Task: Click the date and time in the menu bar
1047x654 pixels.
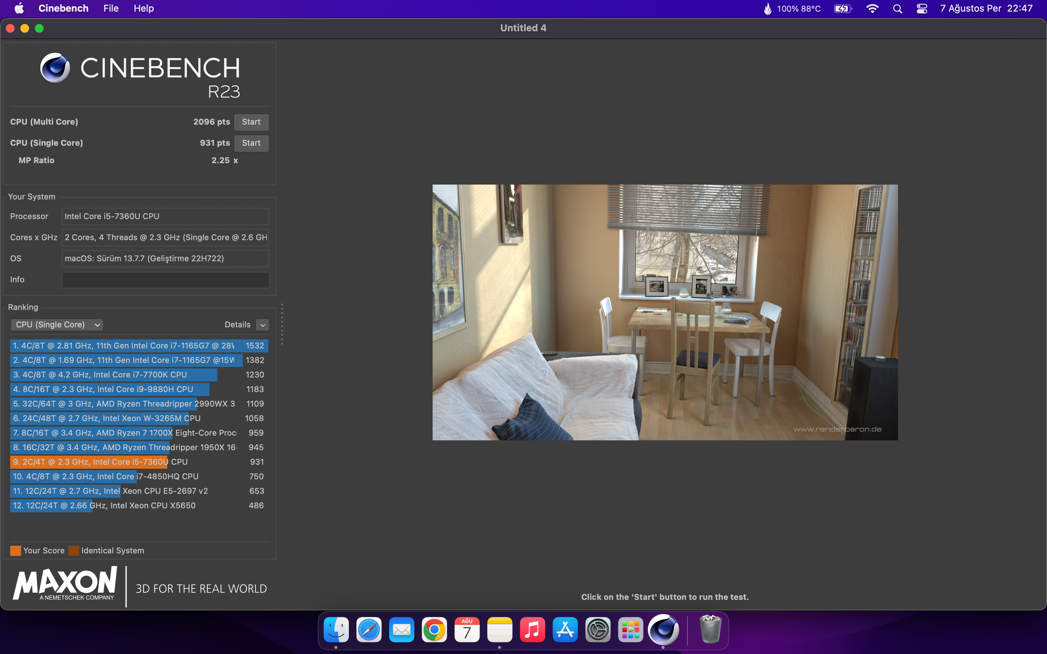Action: coord(986,9)
